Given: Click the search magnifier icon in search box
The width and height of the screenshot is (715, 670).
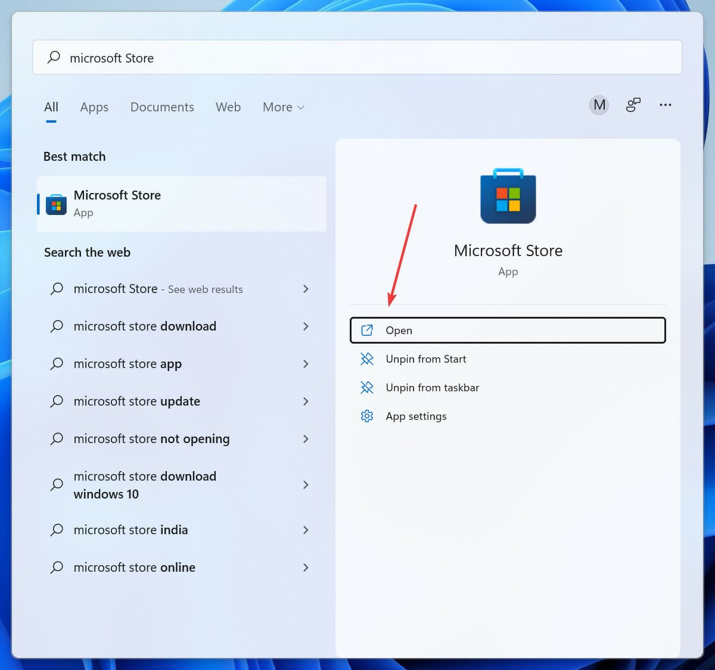Looking at the screenshot, I should (54, 57).
